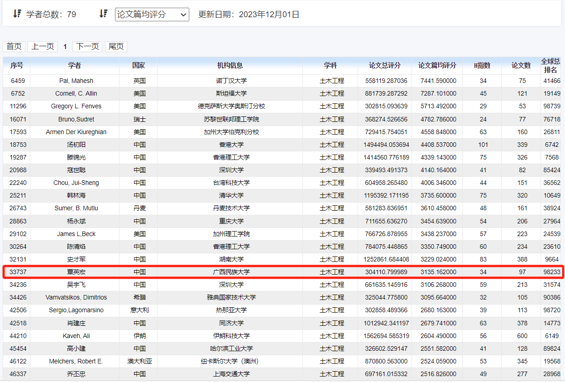
Task: Select the current page number 1
Action: pos(65,47)
